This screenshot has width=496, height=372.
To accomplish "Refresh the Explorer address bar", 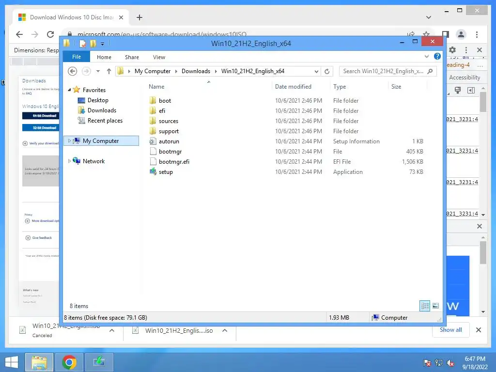I will (327, 72).
